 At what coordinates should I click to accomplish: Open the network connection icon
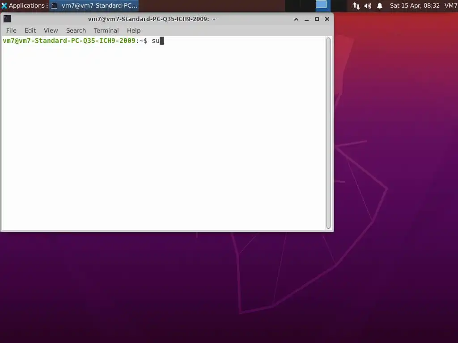tap(356, 6)
